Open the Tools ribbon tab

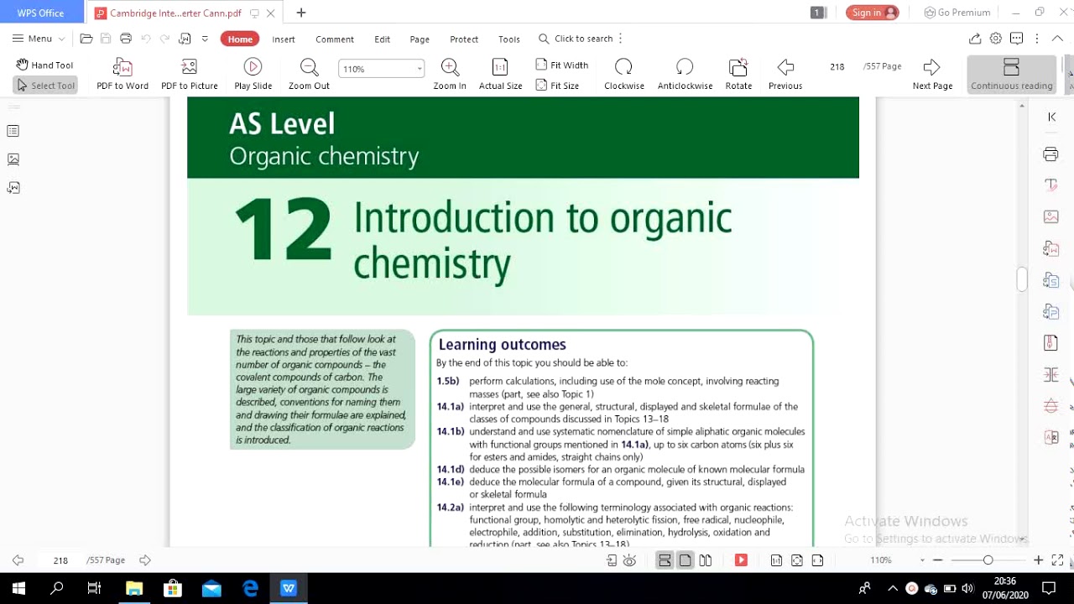tap(509, 39)
